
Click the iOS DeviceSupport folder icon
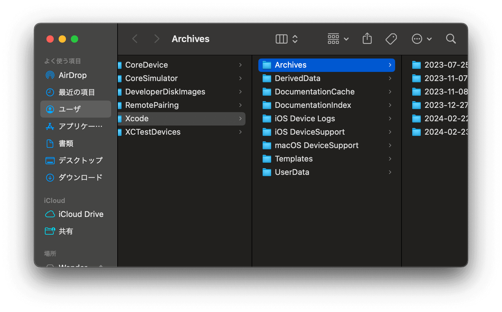[267, 132]
